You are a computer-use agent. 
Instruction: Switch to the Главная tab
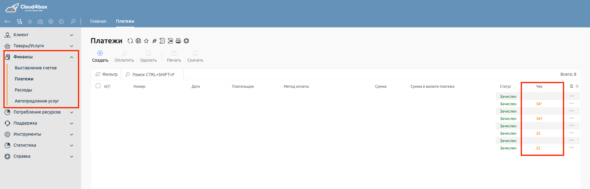click(x=98, y=21)
